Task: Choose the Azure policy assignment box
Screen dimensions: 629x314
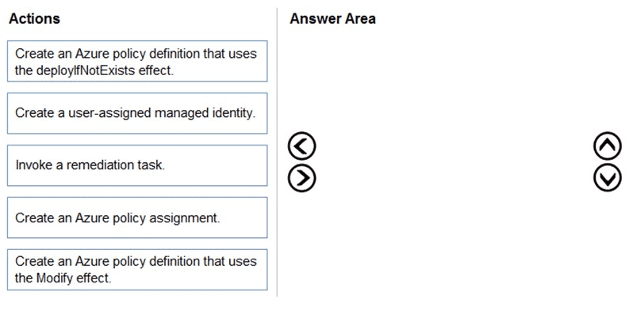Action: pos(137,218)
